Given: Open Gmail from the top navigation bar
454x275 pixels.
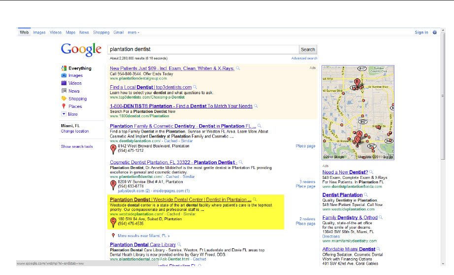Looking at the screenshot, I should click(x=118, y=33).
